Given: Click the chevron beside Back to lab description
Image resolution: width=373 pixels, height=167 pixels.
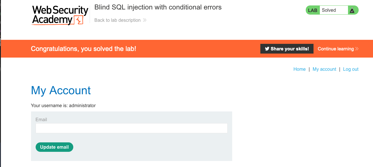Looking at the screenshot, I should coord(145,20).
